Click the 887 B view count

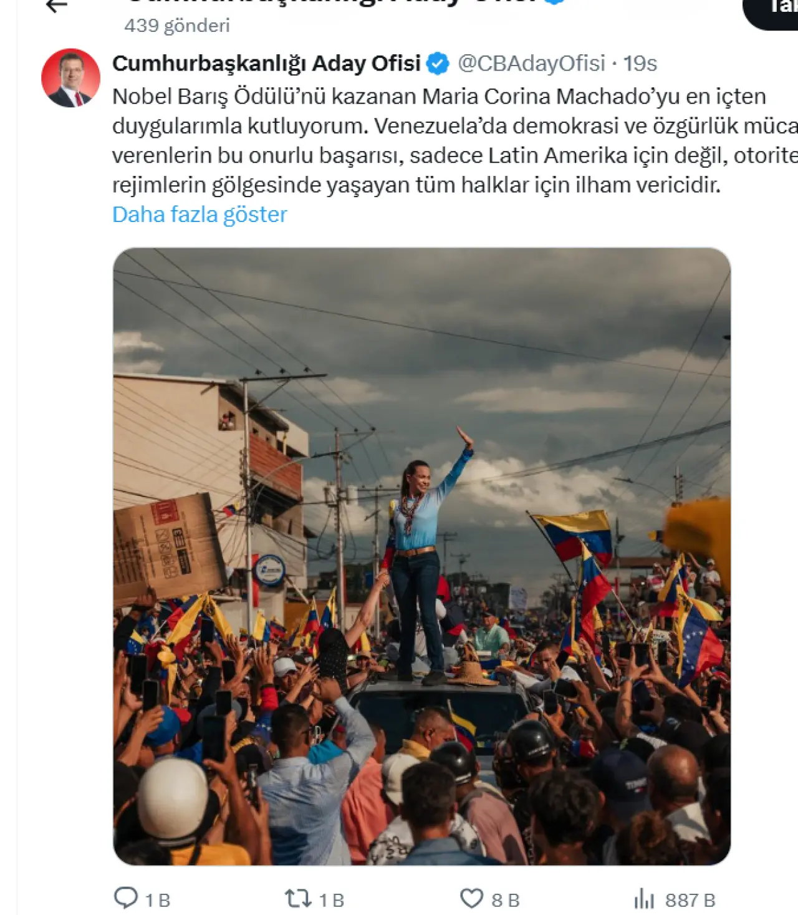[690, 901]
